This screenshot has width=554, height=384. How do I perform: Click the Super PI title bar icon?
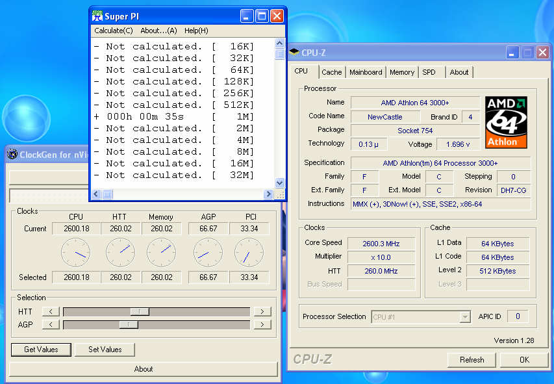(x=97, y=16)
